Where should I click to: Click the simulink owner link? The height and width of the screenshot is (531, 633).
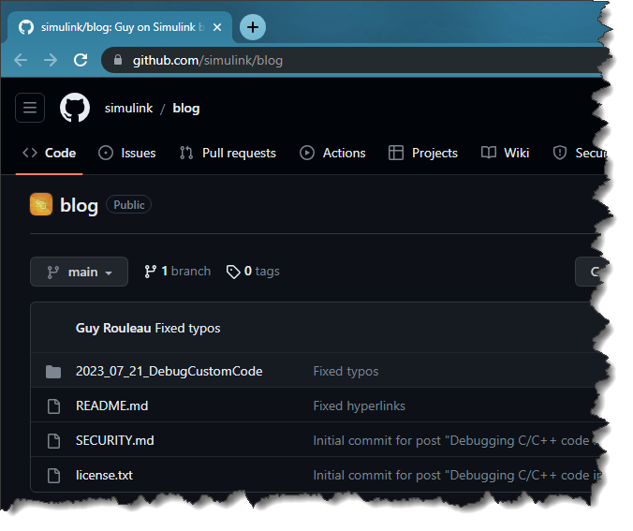(128, 108)
